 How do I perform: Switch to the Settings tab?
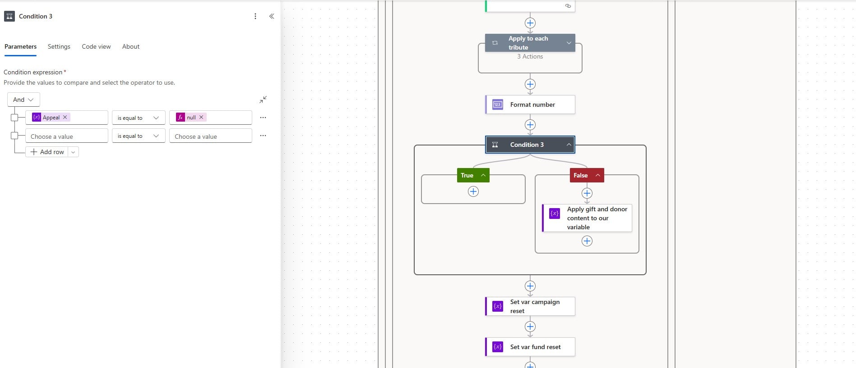59,46
